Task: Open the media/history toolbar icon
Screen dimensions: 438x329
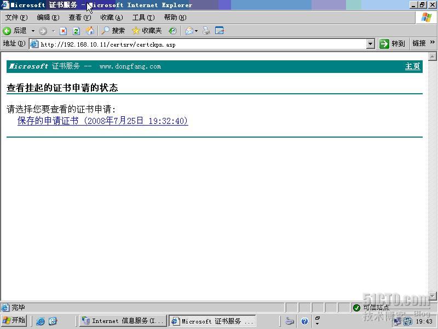Action: click(x=172, y=31)
